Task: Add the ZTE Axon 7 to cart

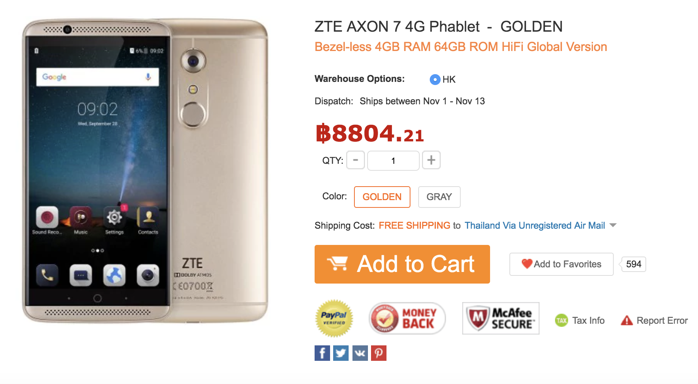Action: 402,264
